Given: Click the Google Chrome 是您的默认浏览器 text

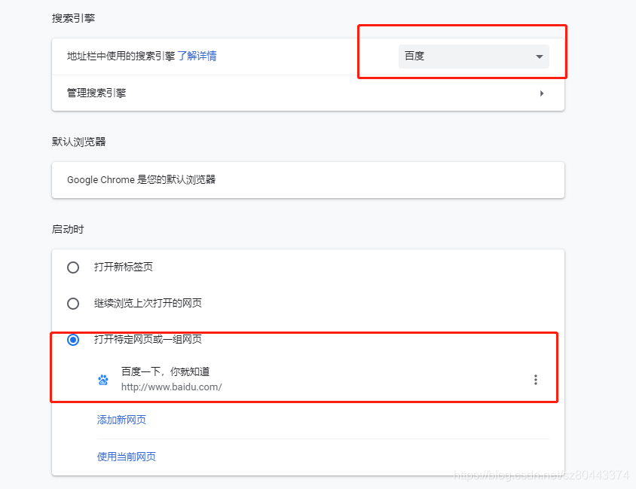Looking at the screenshot, I should pyautogui.click(x=141, y=179).
